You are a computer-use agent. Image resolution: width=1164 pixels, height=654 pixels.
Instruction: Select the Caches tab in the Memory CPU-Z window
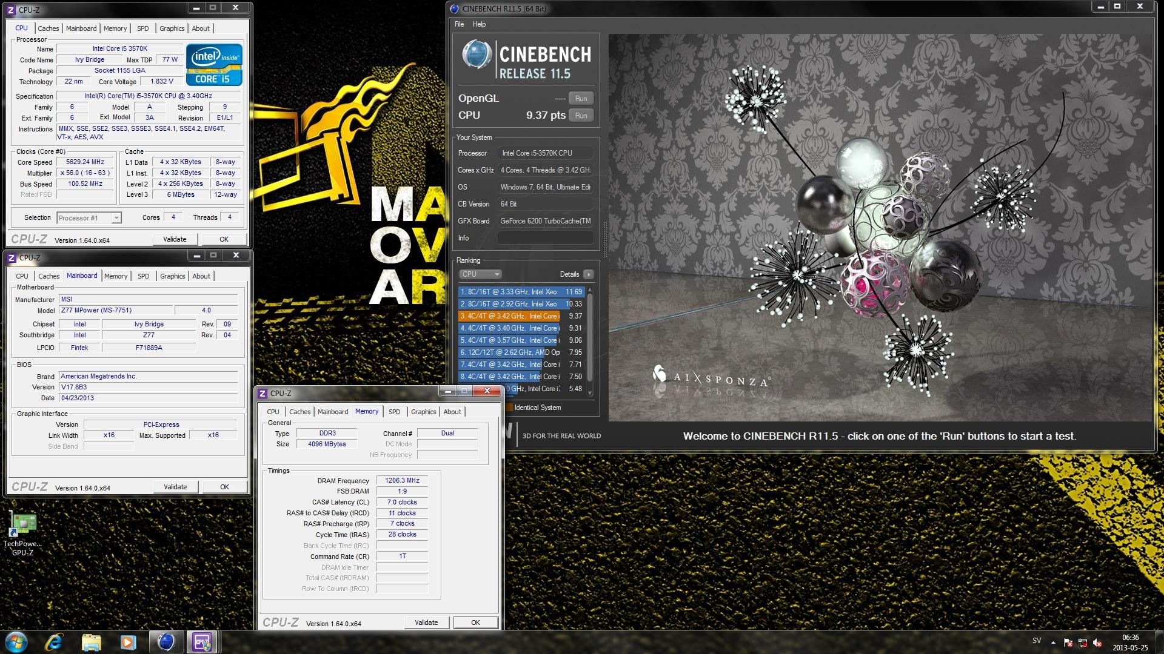[x=299, y=412]
